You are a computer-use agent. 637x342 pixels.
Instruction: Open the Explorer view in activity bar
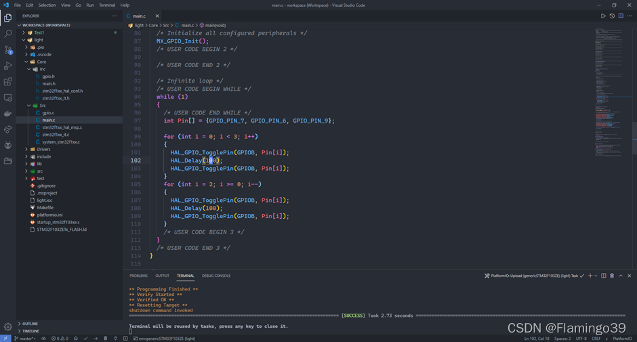7,18
